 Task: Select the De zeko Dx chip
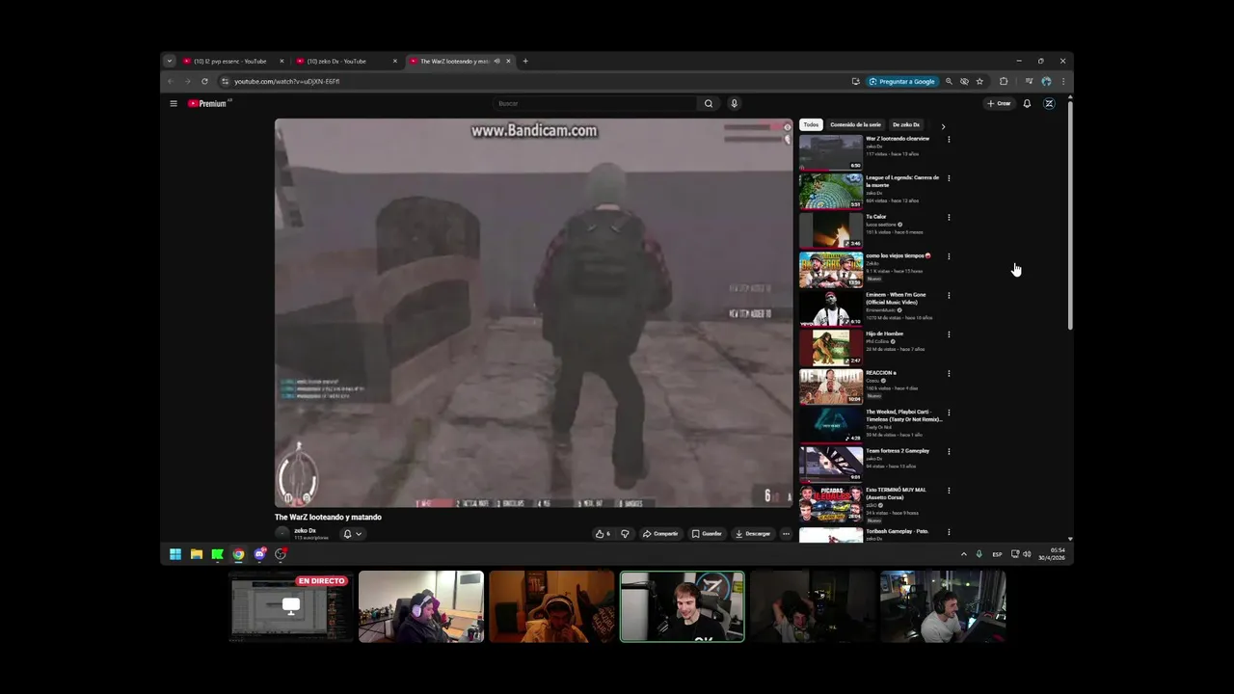(x=906, y=124)
